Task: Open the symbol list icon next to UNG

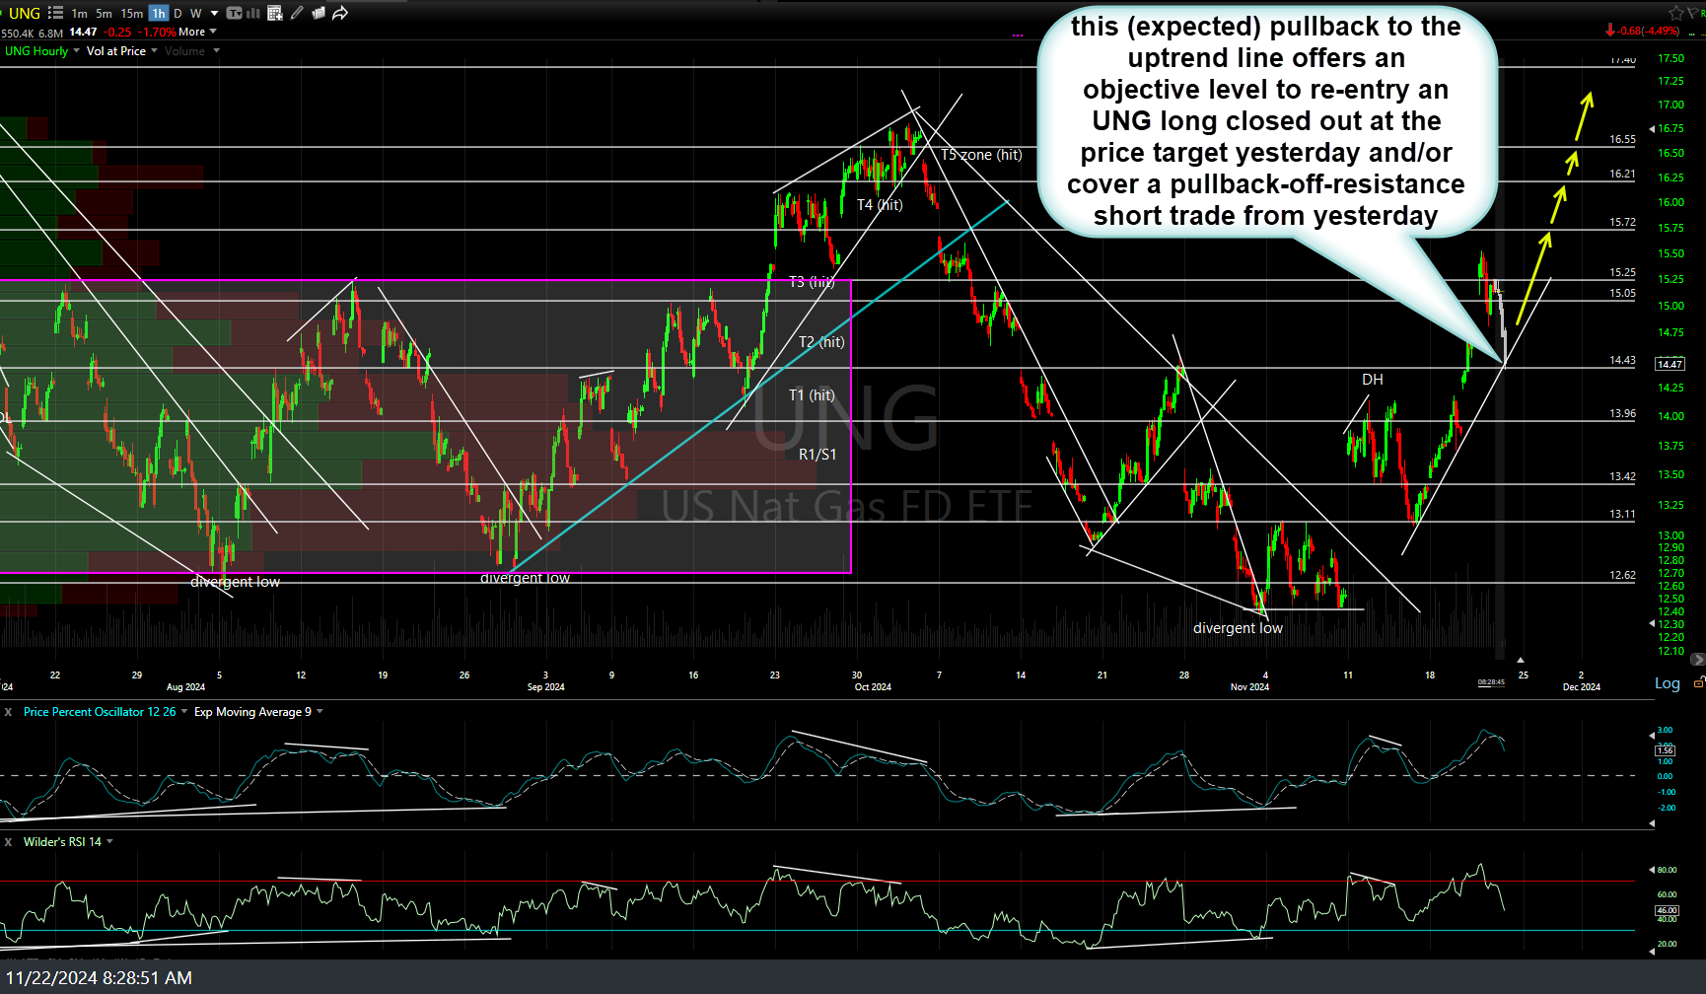Action: [x=55, y=13]
